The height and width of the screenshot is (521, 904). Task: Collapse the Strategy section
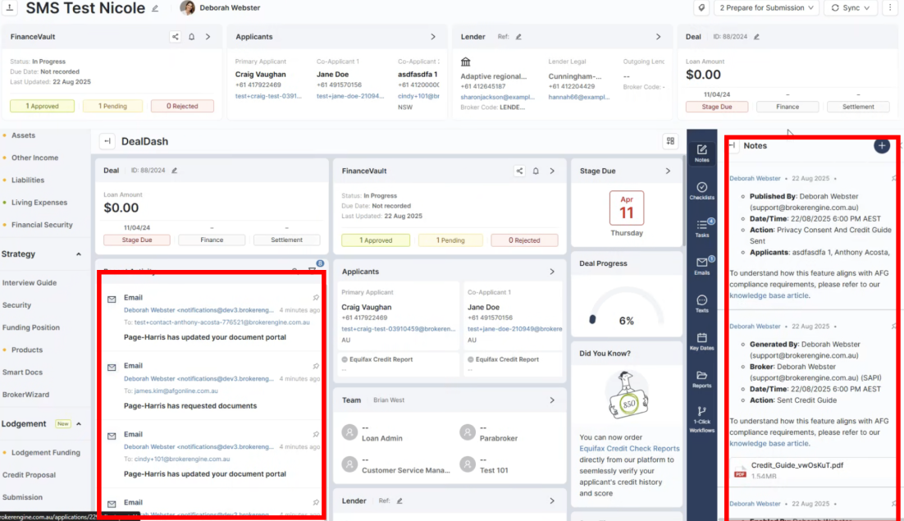pyautogui.click(x=79, y=254)
